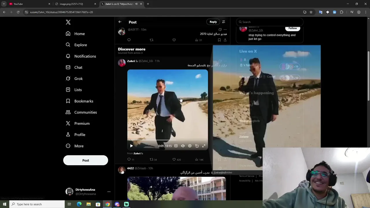Click the white Post compose button
The image size is (370, 208).
(x=86, y=160)
